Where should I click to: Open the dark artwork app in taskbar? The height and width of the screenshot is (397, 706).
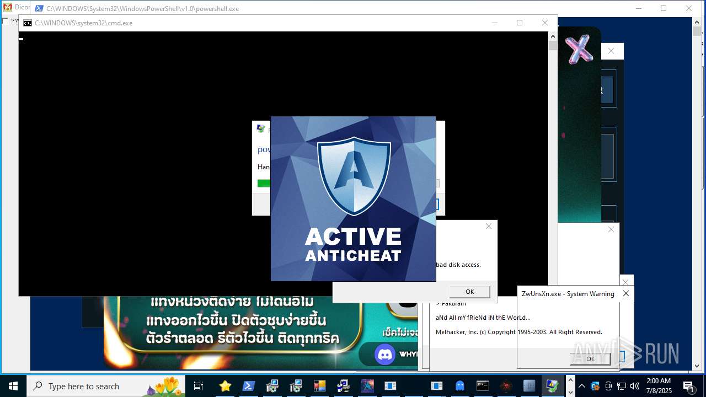tap(367, 386)
